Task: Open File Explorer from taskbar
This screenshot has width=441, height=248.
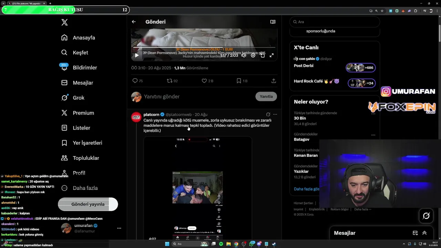Action: pos(228,244)
